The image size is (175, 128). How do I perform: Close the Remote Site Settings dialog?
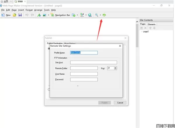(x=120, y=46)
